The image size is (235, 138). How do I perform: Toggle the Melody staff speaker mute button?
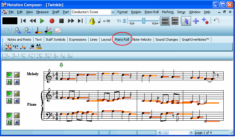pyautogui.click(x=17, y=75)
